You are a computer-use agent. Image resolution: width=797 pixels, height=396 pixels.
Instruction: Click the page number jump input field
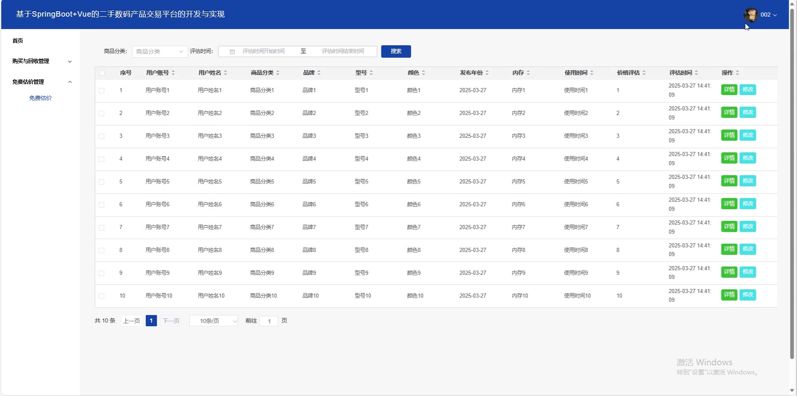point(269,321)
